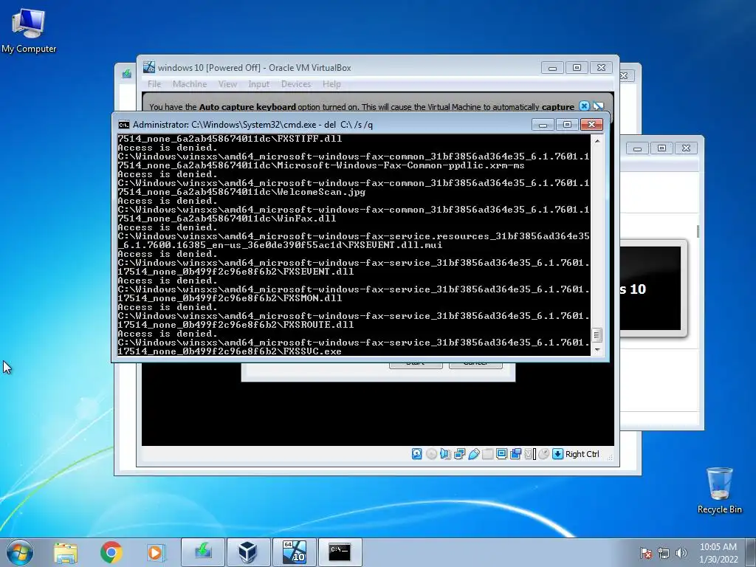Open Windows Explorer from the taskbar
This screenshot has width=756, height=567.
tap(66, 552)
